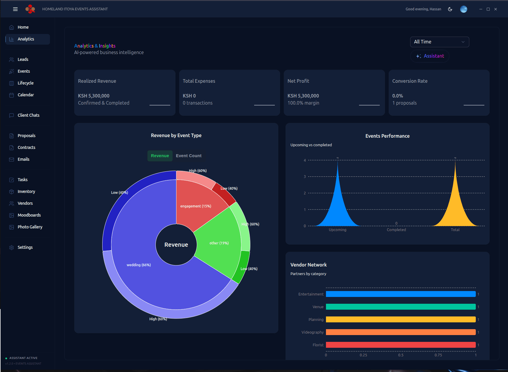Screen dimensions: 508x372
Task: Switch chart to Revenue view
Action: [160, 156]
